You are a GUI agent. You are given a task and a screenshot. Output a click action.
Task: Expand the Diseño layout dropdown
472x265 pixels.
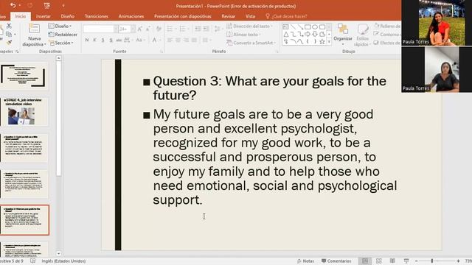click(60, 26)
